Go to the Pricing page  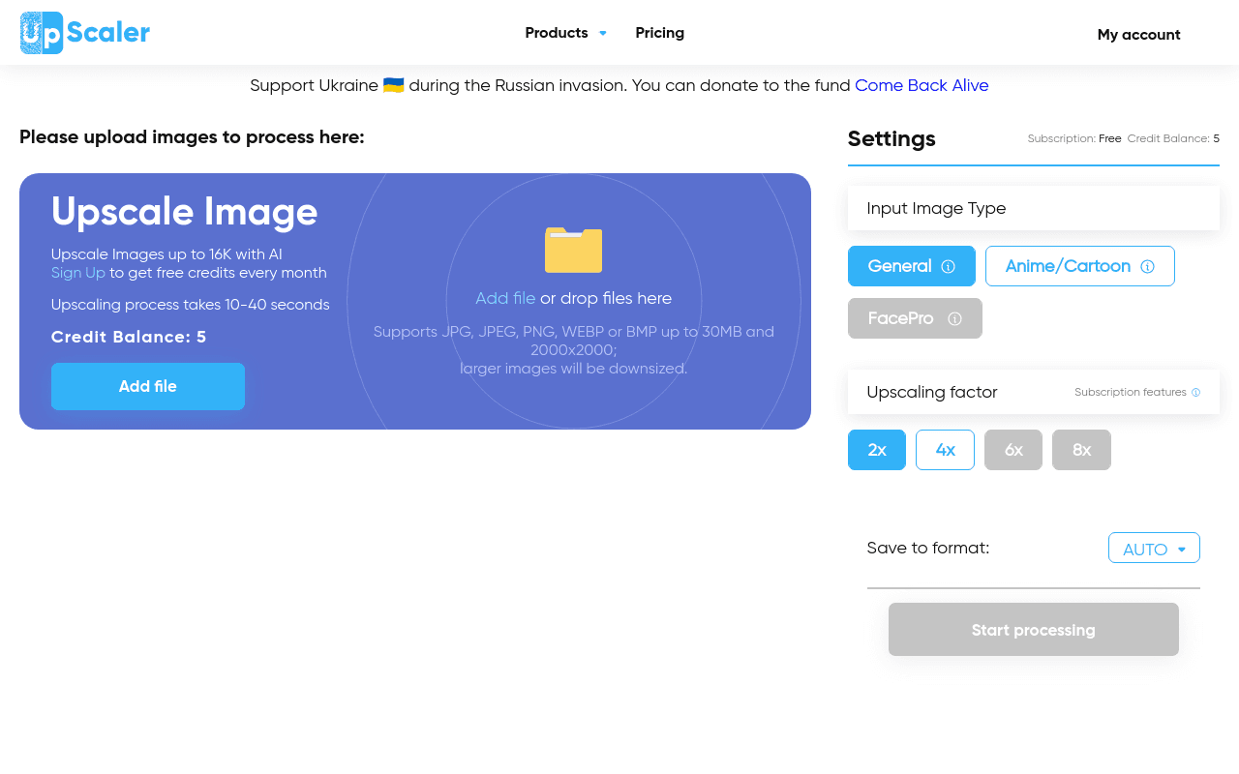pos(660,33)
